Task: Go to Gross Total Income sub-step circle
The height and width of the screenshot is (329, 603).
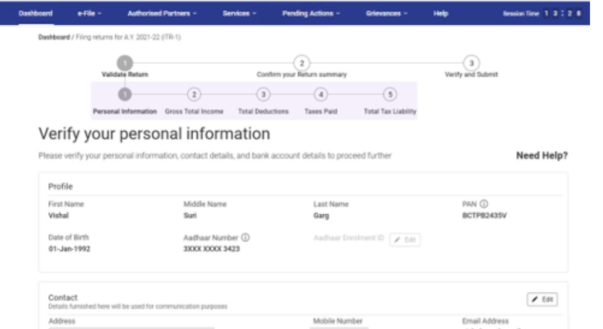Action: (x=194, y=95)
